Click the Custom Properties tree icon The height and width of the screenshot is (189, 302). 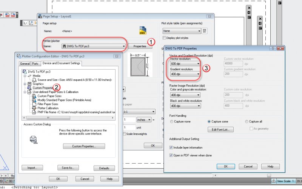coord(29,88)
